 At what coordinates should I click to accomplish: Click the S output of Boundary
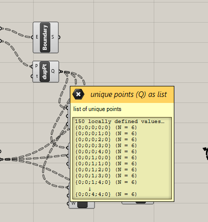click(x=53, y=37)
